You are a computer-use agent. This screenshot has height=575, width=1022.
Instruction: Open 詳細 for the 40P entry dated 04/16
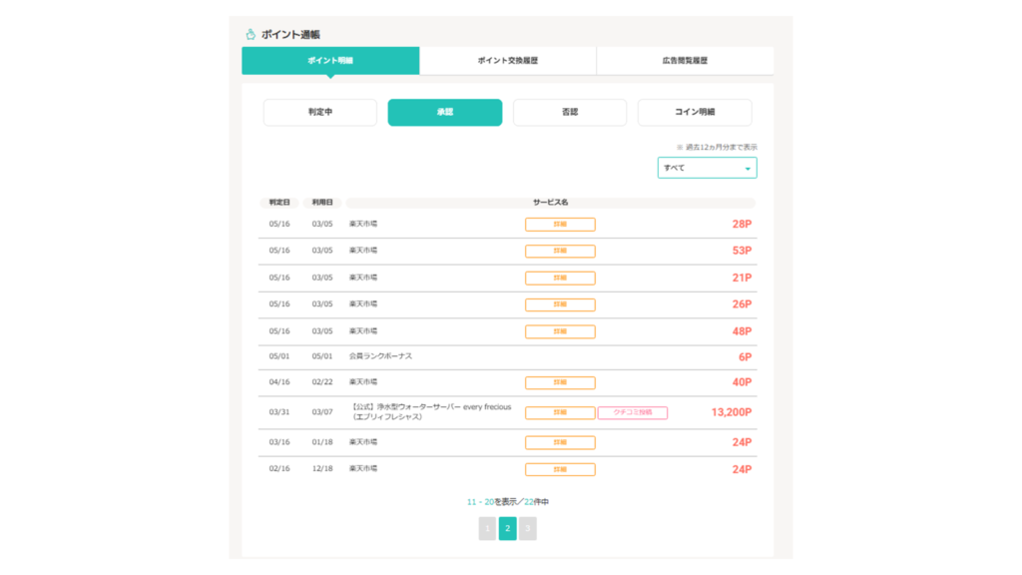click(560, 382)
